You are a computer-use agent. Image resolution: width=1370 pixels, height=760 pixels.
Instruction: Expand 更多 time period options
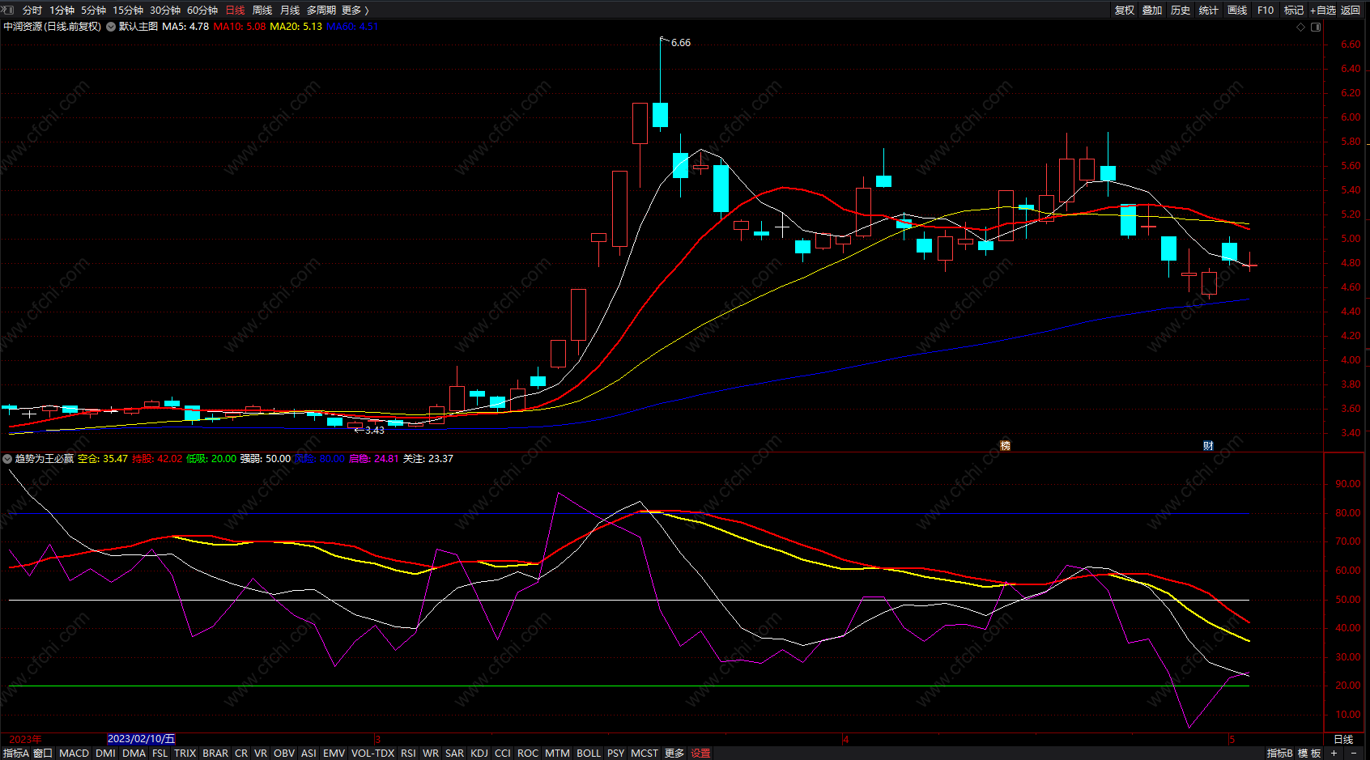[x=355, y=10]
